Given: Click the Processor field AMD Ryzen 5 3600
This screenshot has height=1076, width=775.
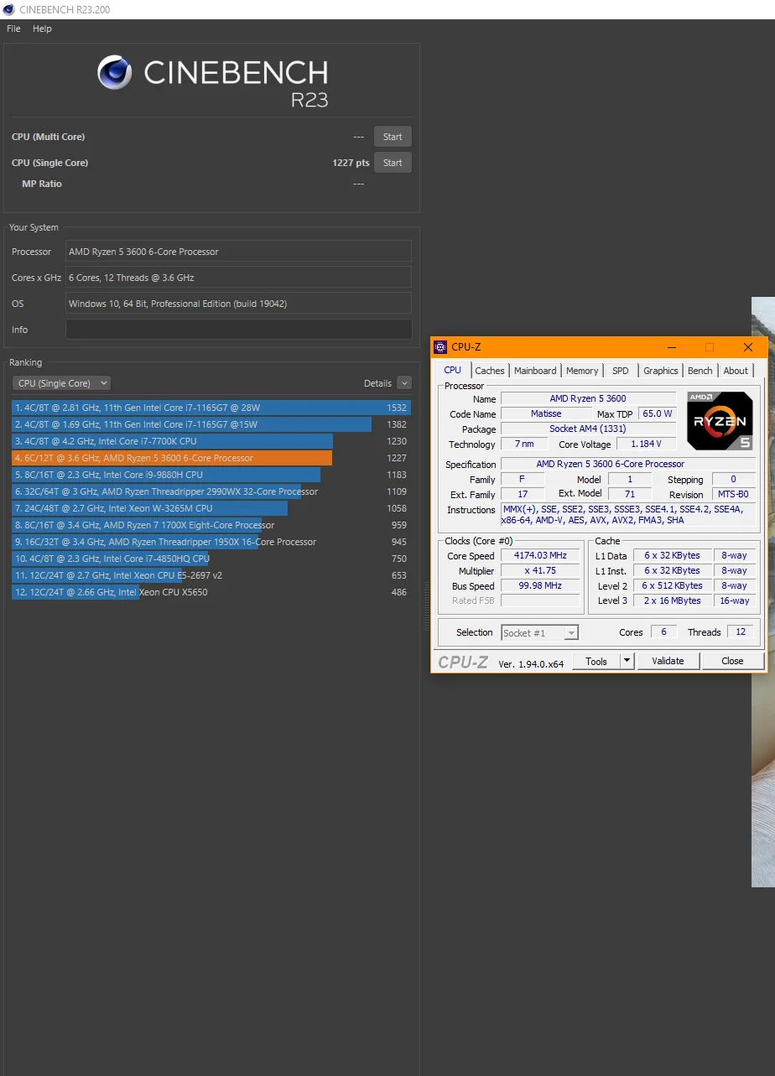Looking at the screenshot, I should coord(238,252).
